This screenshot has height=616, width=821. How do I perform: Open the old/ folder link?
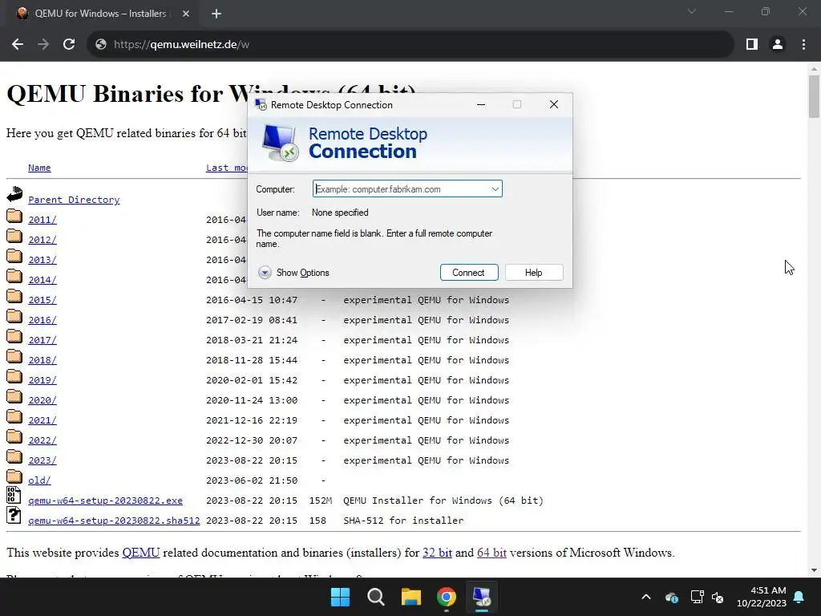(x=39, y=480)
